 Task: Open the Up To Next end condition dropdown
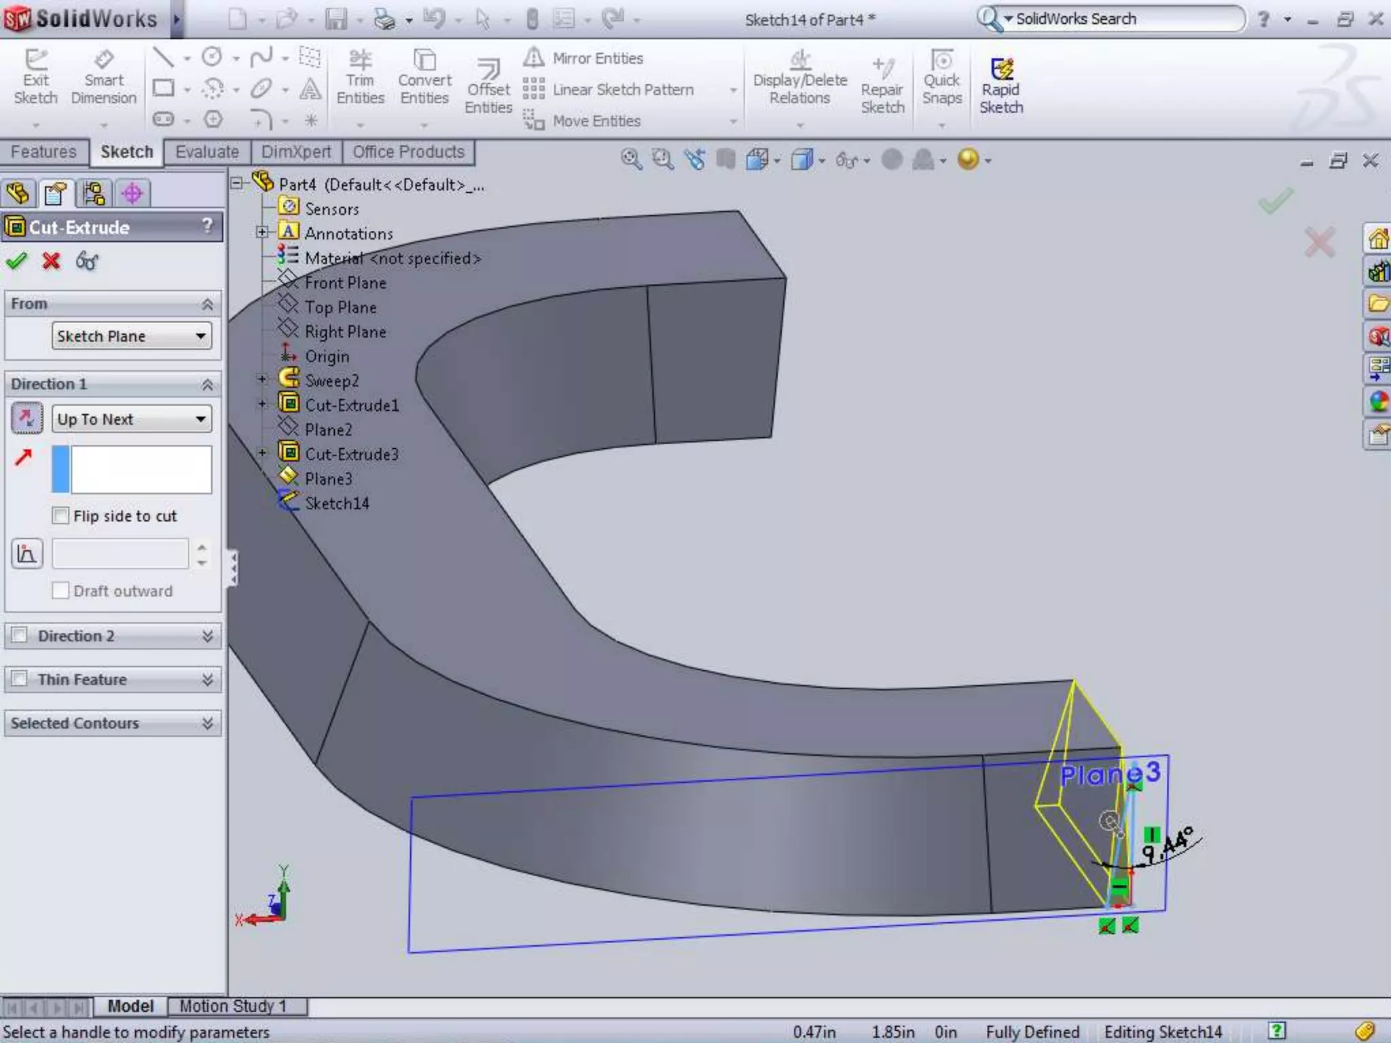pos(132,419)
